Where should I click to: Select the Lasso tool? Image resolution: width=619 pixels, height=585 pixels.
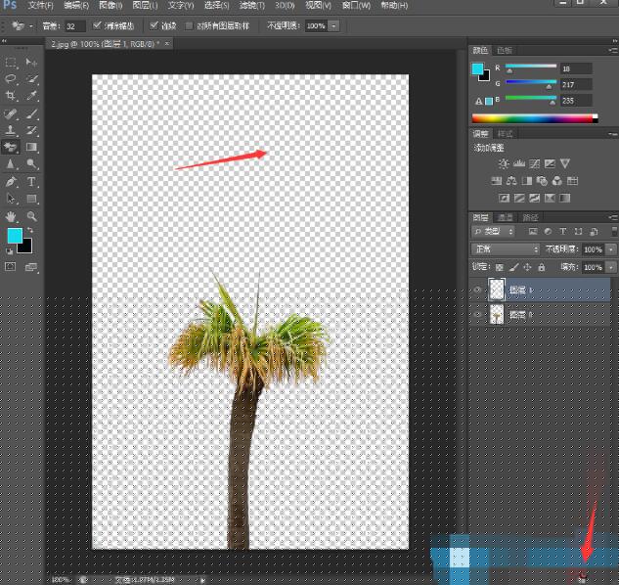click(x=12, y=78)
